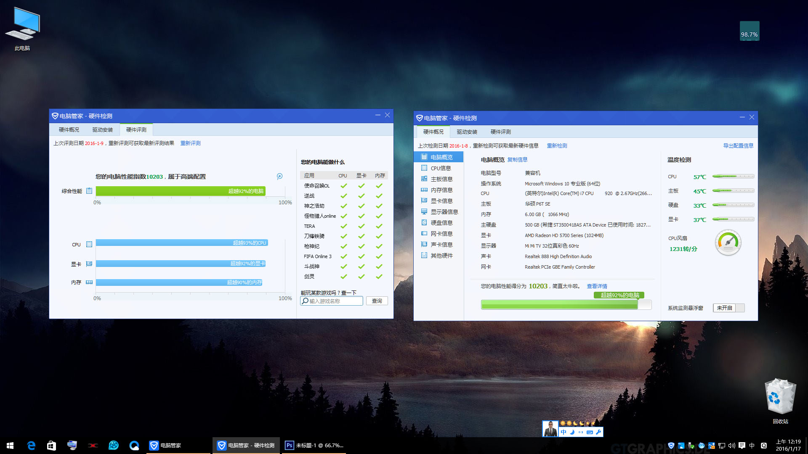Click the 使命召唤OL game row

344,185
